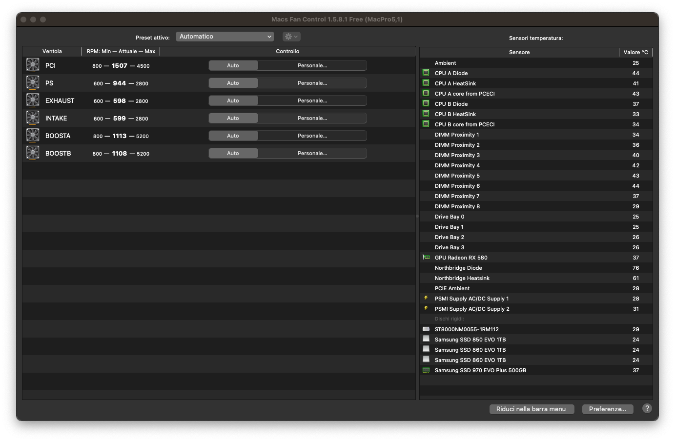Click the Samsung SSD 850 EVO drive icon
This screenshot has width=675, height=441.
426,339
